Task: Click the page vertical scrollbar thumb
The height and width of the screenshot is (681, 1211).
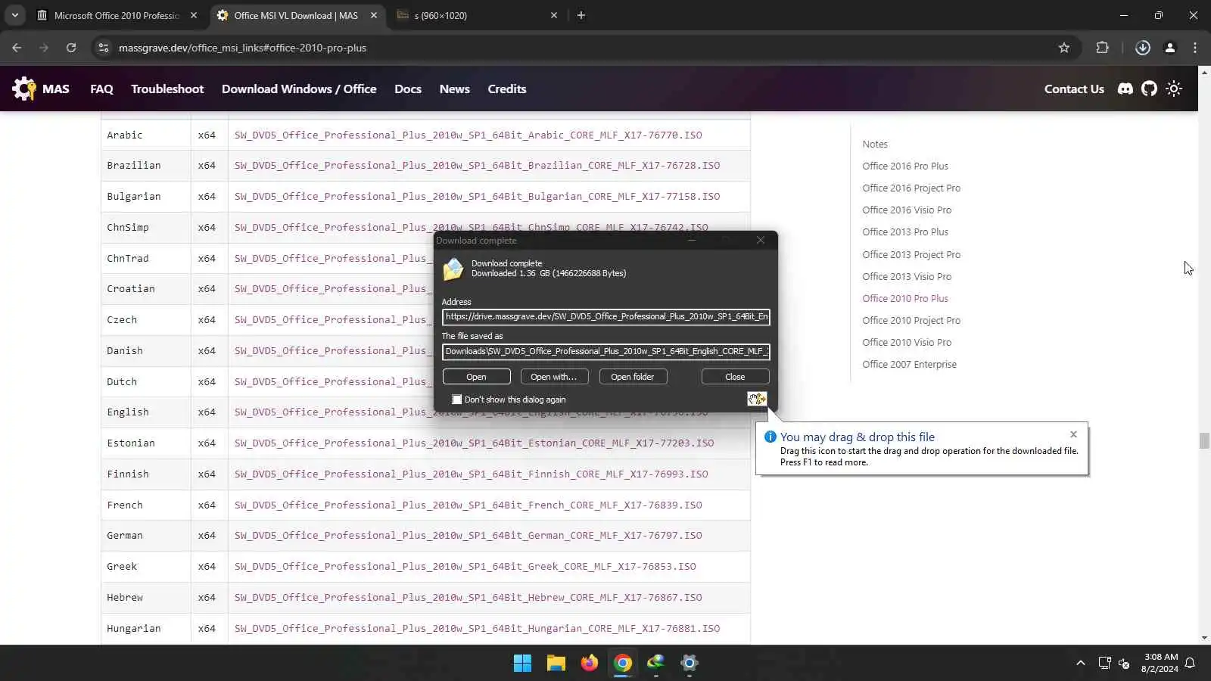Action: (x=1204, y=440)
